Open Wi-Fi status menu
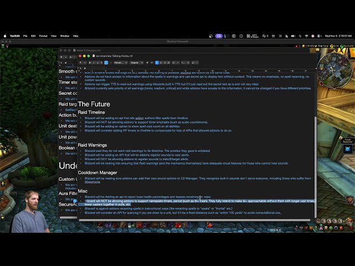Image resolution: width=355 pixels, height=266 pixels. (x=307, y=36)
